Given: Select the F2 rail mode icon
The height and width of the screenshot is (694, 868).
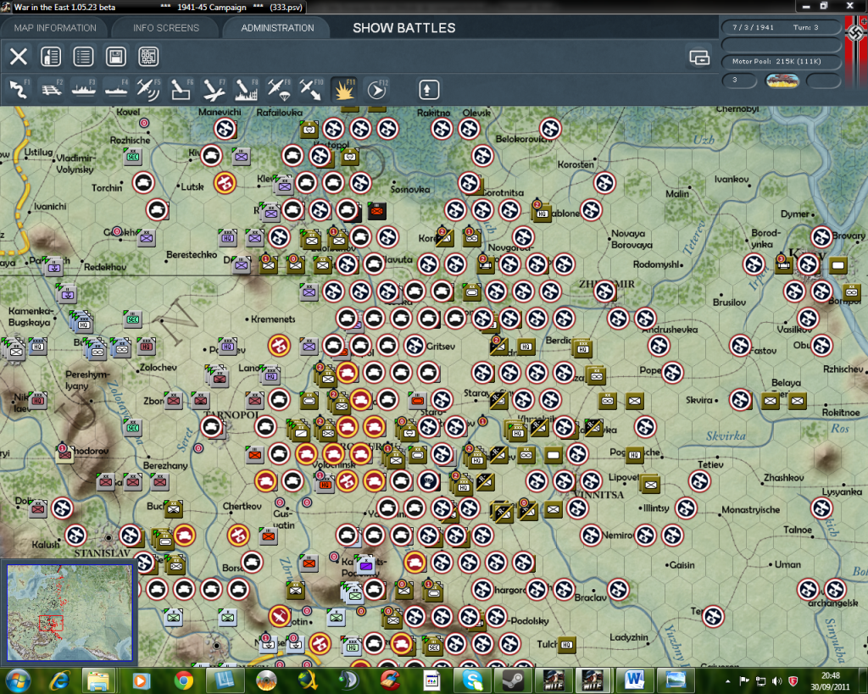Looking at the screenshot, I should pyautogui.click(x=52, y=90).
